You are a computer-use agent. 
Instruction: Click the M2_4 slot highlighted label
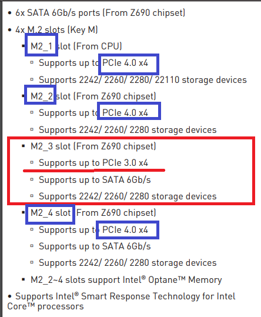pos(51,213)
